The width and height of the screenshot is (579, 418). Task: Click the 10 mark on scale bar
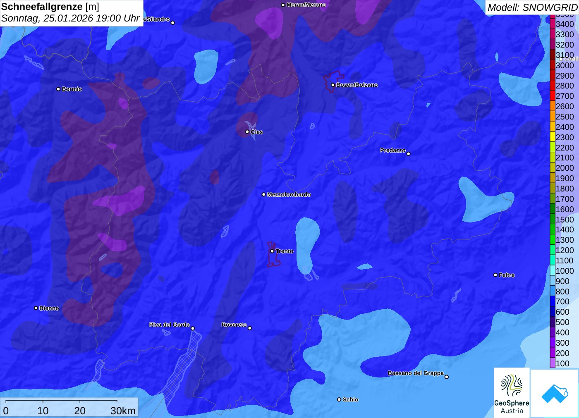point(43,411)
